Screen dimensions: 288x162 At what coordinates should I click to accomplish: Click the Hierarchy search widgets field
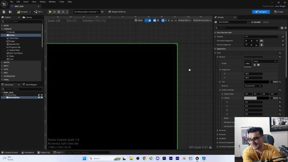(x=22, y=89)
